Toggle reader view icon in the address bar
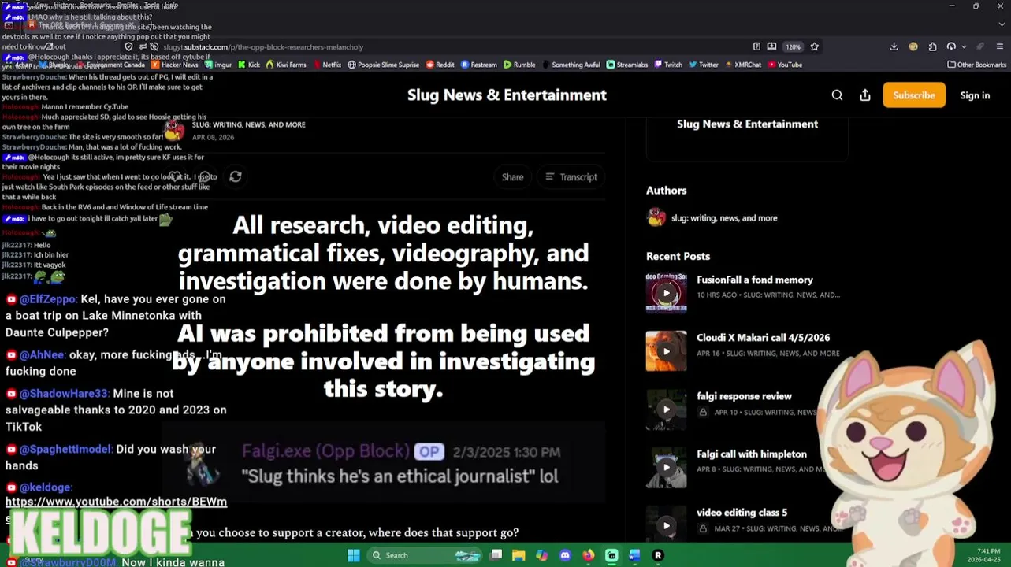This screenshot has height=567, width=1011. point(756,47)
